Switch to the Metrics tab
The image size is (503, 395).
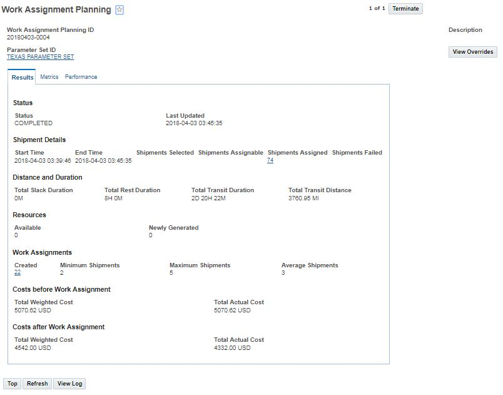coord(49,77)
